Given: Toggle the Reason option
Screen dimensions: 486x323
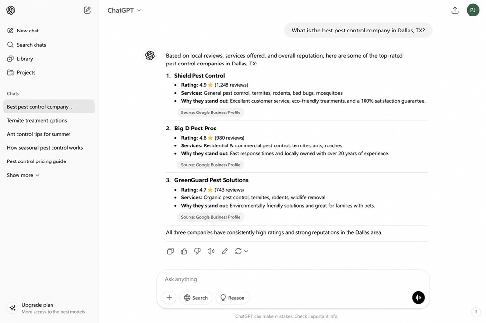Looking at the screenshot, I should (x=232, y=298).
